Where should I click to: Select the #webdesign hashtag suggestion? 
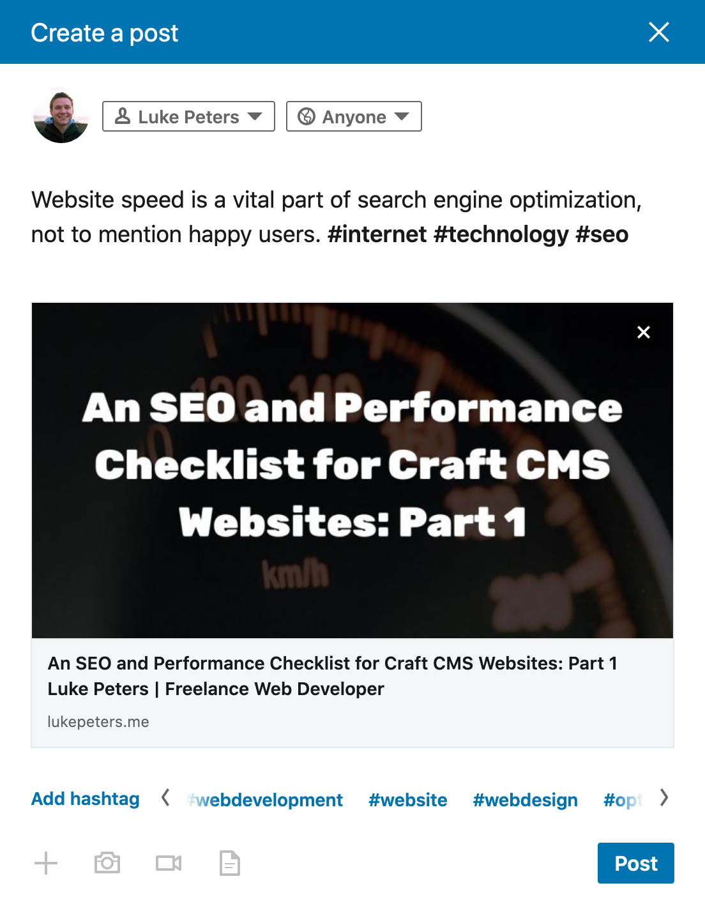click(525, 799)
